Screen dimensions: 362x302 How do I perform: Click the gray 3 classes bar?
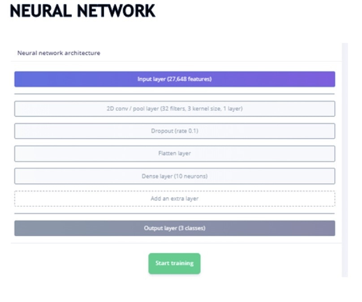[x=175, y=228]
